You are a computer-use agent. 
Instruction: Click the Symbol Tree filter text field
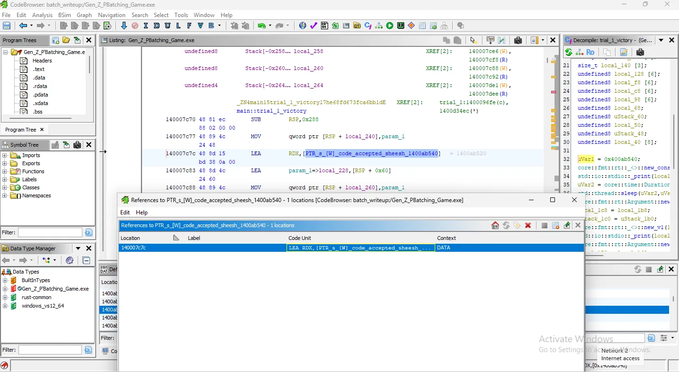[50, 232]
